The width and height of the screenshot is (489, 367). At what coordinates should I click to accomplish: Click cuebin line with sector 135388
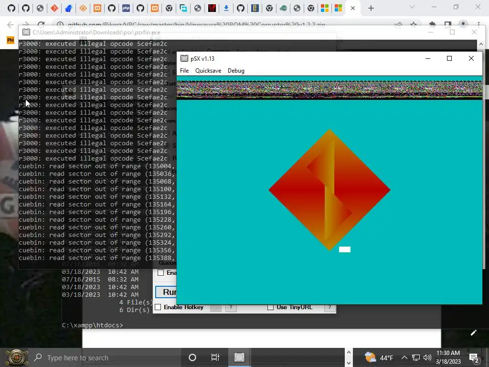97,258
